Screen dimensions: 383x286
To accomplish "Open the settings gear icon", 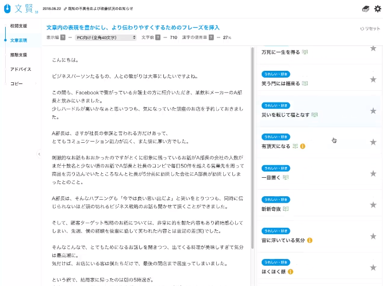I will pyautogui.click(x=378, y=9).
